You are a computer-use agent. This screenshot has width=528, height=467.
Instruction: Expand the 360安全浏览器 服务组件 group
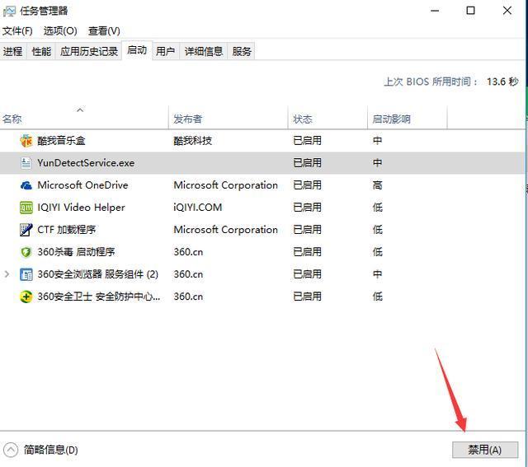pos(7,274)
